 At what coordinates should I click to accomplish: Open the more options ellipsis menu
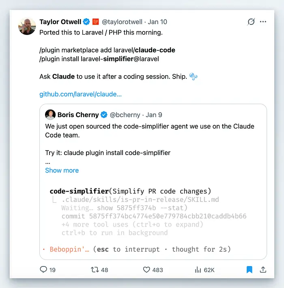click(263, 22)
